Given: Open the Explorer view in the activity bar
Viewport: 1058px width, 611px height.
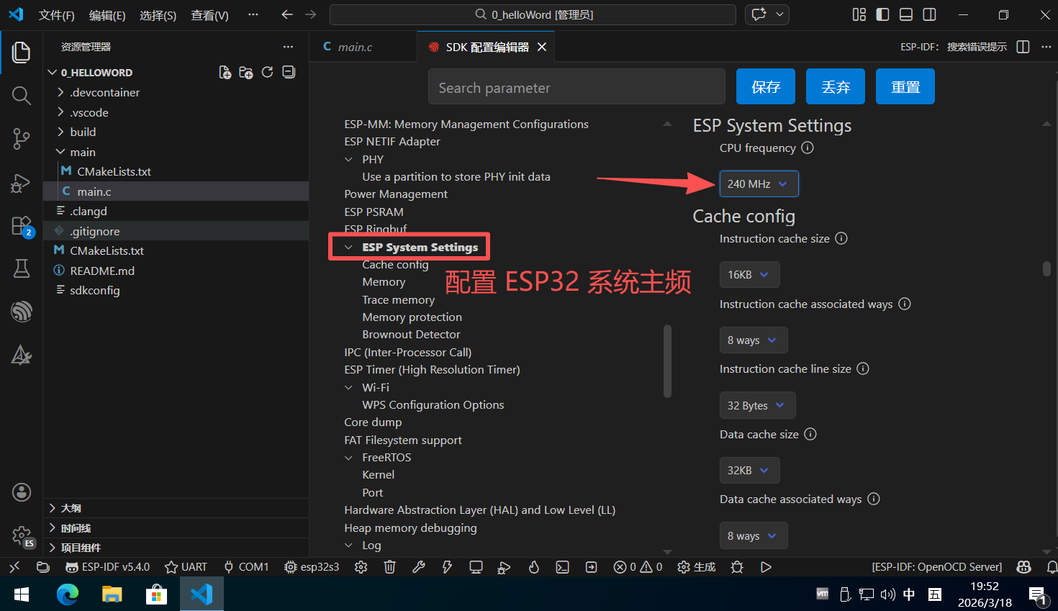Looking at the screenshot, I should click(x=22, y=53).
